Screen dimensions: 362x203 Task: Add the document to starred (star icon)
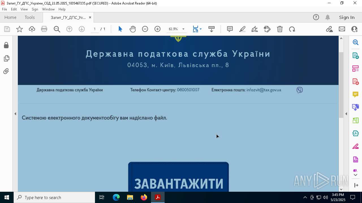coord(20,29)
